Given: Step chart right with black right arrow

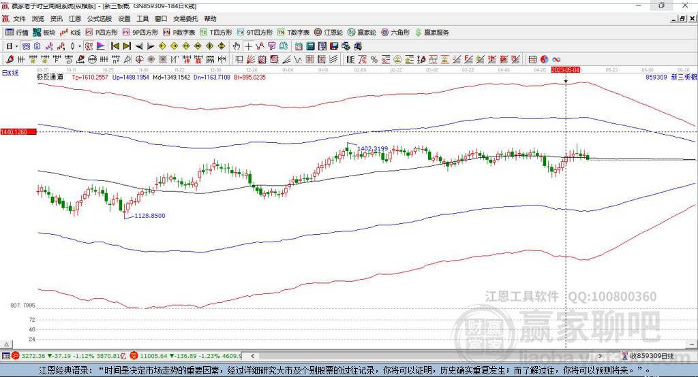Looking at the screenshot, I should (x=151, y=46).
